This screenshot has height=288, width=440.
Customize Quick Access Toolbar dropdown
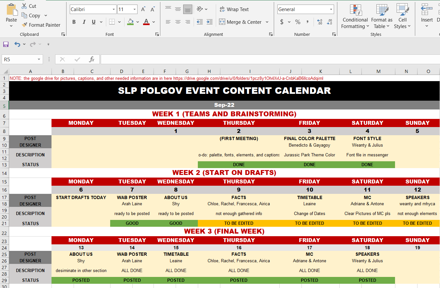pyautogui.click(x=48, y=44)
